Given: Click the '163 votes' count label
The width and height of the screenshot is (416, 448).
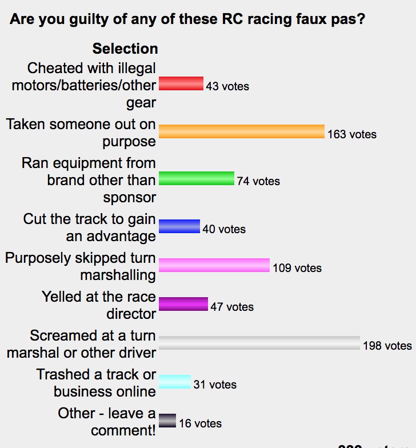Looking at the screenshot, I should (x=352, y=134).
